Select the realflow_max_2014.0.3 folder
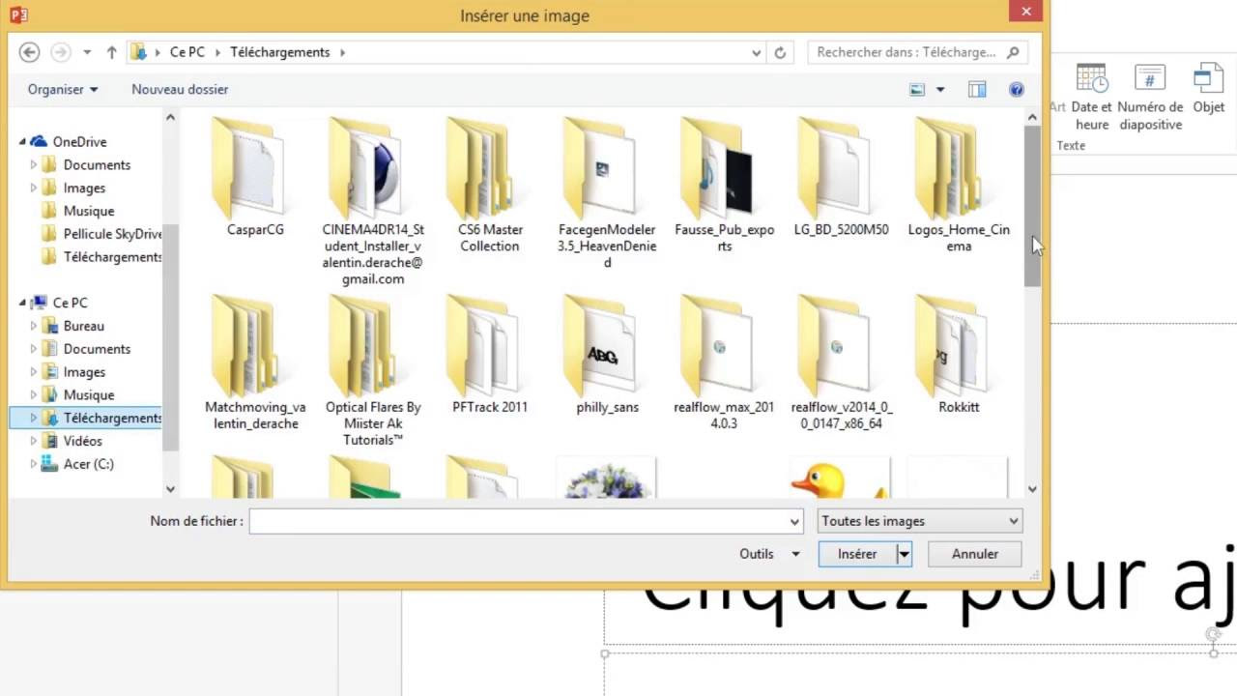The width and height of the screenshot is (1237, 696). (725, 362)
